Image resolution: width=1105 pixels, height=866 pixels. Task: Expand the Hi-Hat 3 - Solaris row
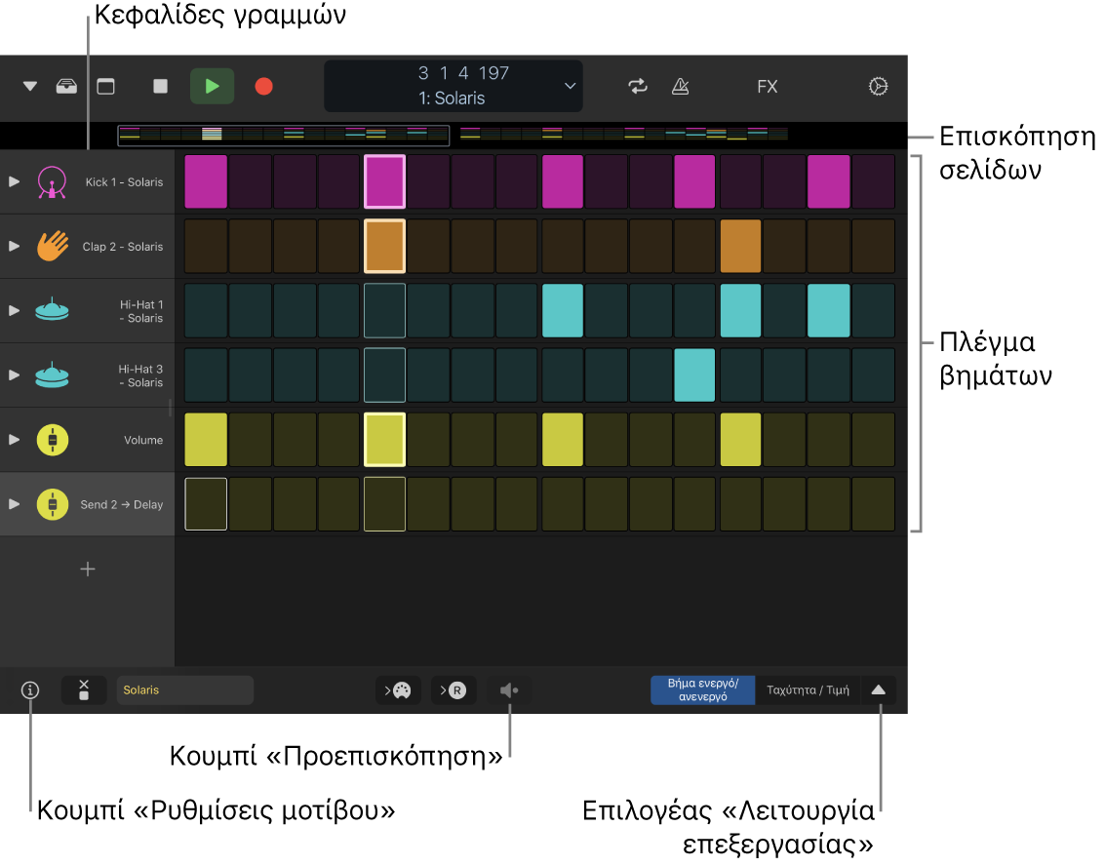click(x=14, y=375)
